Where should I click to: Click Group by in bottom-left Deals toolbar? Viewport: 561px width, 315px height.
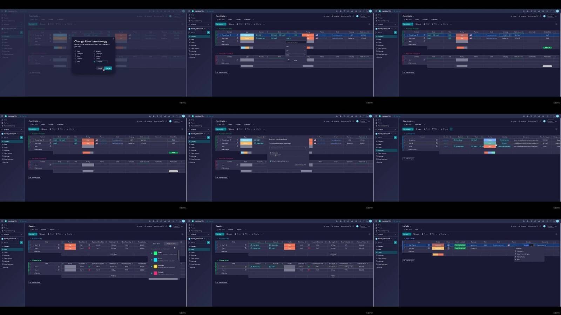coord(68,234)
